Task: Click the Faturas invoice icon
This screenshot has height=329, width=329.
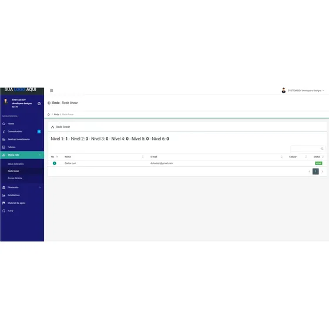Action: point(4,147)
